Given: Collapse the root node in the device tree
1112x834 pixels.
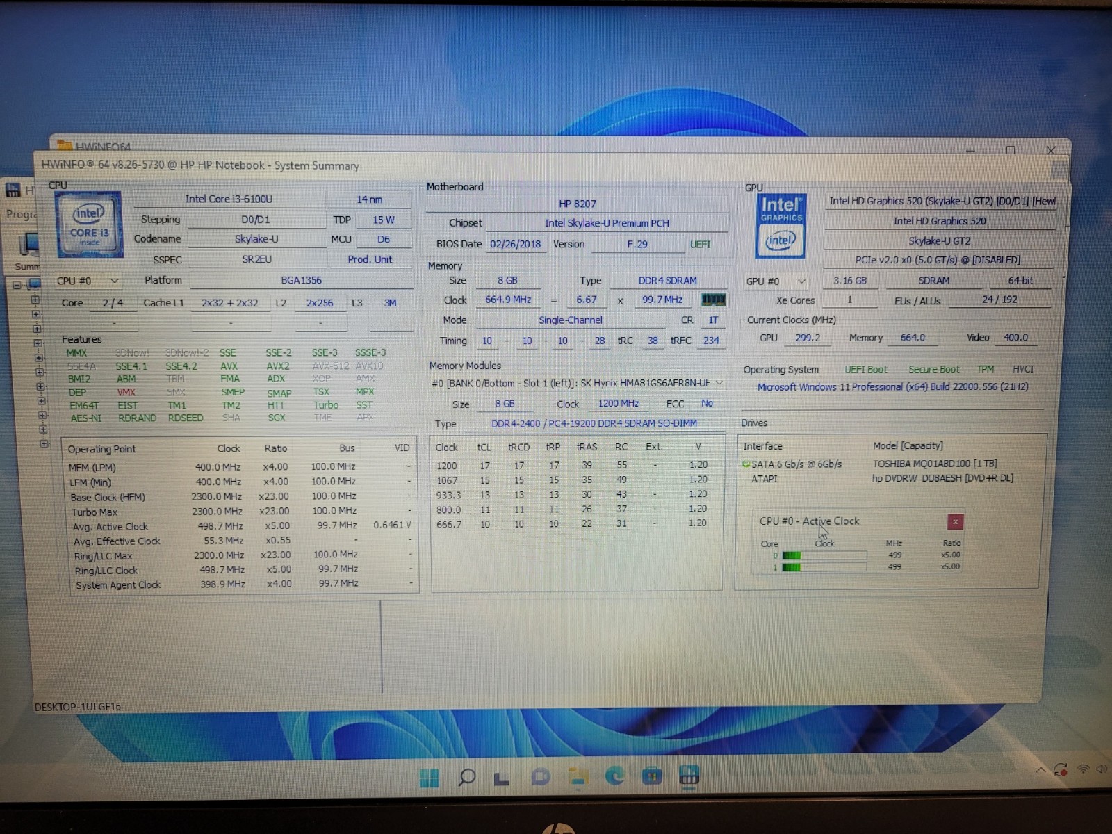Looking at the screenshot, I should 17,285.
